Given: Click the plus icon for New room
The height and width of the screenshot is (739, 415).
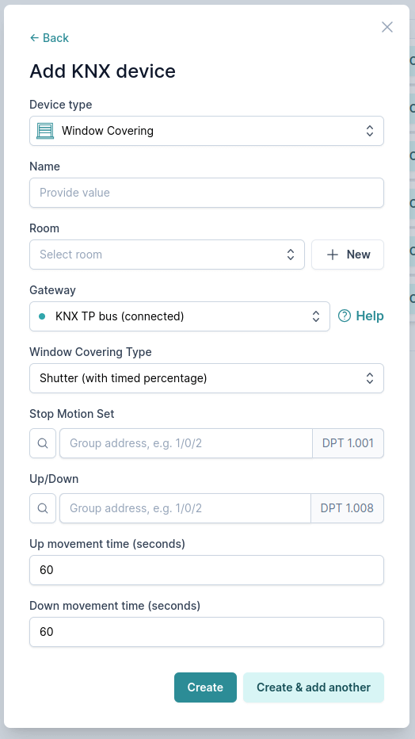Looking at the screenshot, I should (x=333, y=255).
